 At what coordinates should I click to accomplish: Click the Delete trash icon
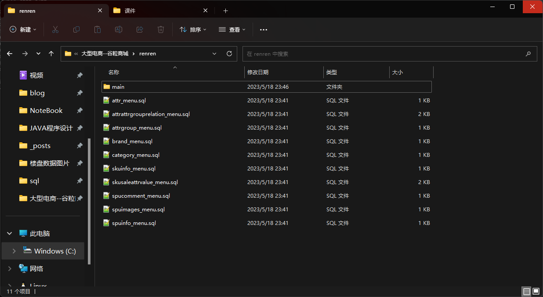click(x=161, y=29)
